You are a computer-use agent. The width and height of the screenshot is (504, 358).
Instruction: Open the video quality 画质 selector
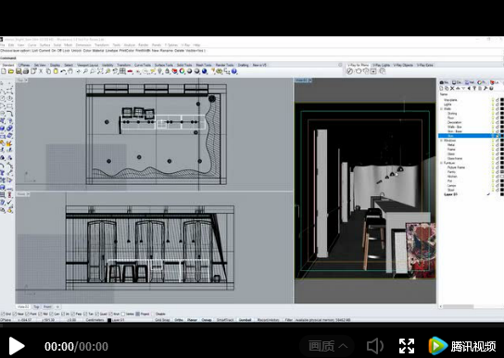(x=327, y=346)
